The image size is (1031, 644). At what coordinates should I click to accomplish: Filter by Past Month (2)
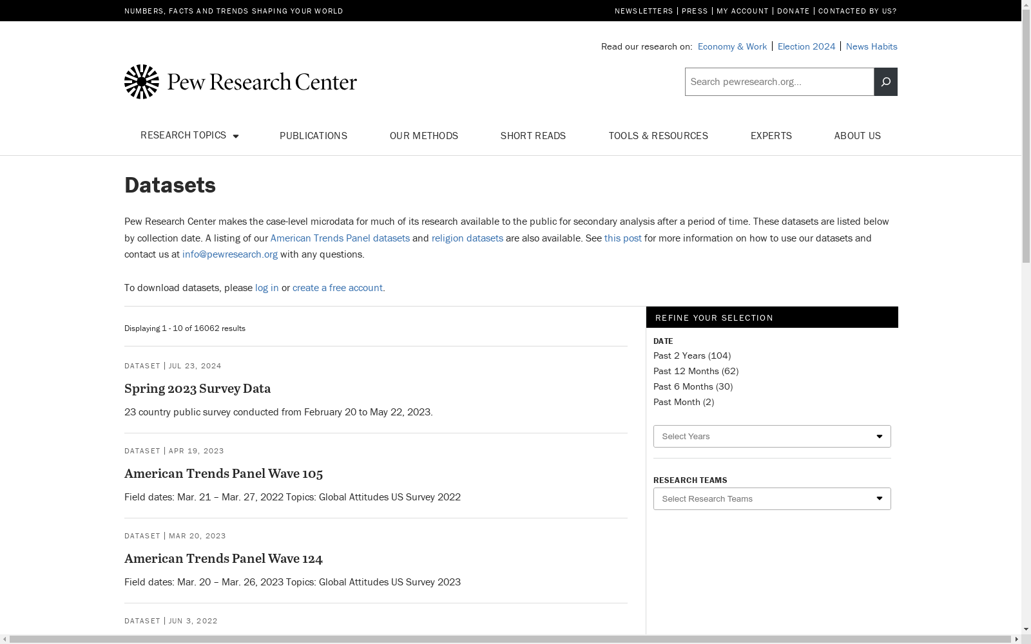tap(684, 402)
